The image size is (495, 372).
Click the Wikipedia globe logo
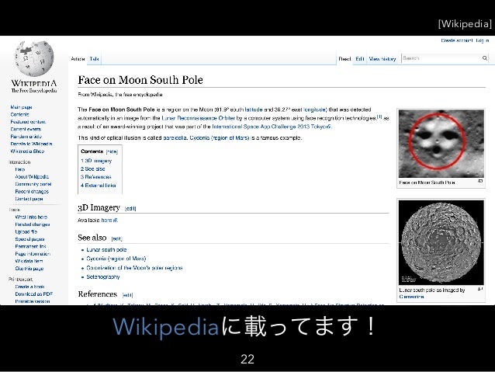coord(34,59)
